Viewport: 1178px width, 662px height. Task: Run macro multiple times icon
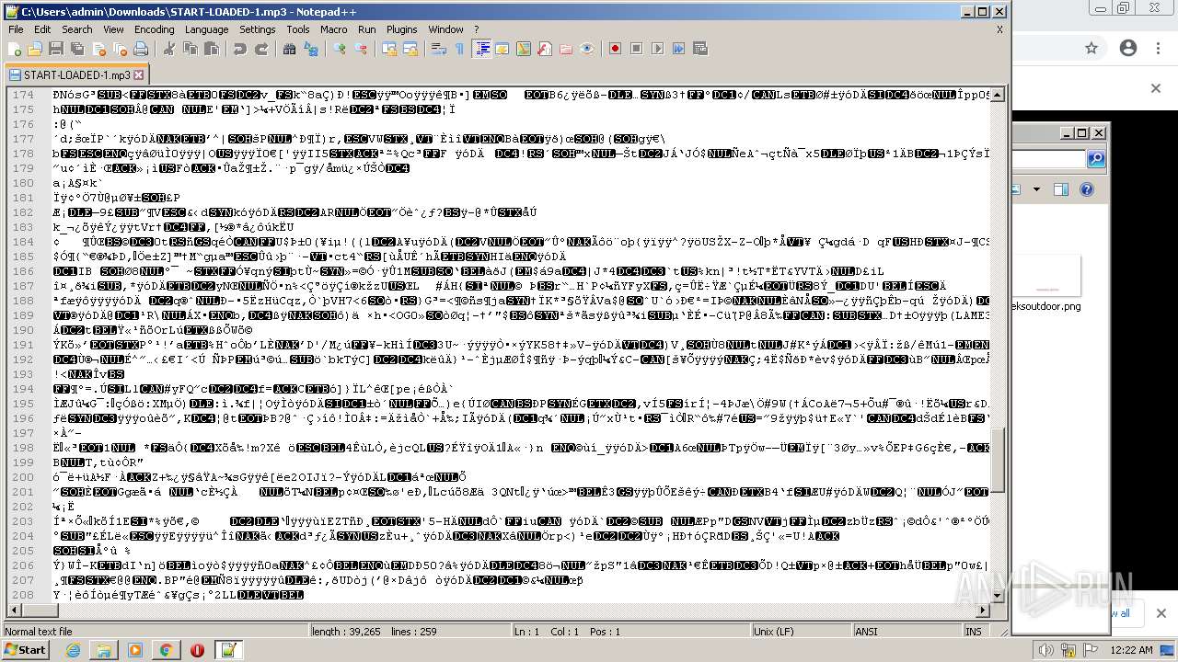pos(679,49)
